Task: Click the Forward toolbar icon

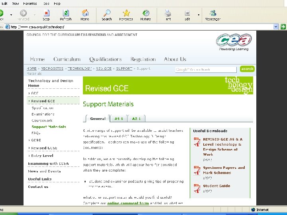Action: (x=23, y=13)
